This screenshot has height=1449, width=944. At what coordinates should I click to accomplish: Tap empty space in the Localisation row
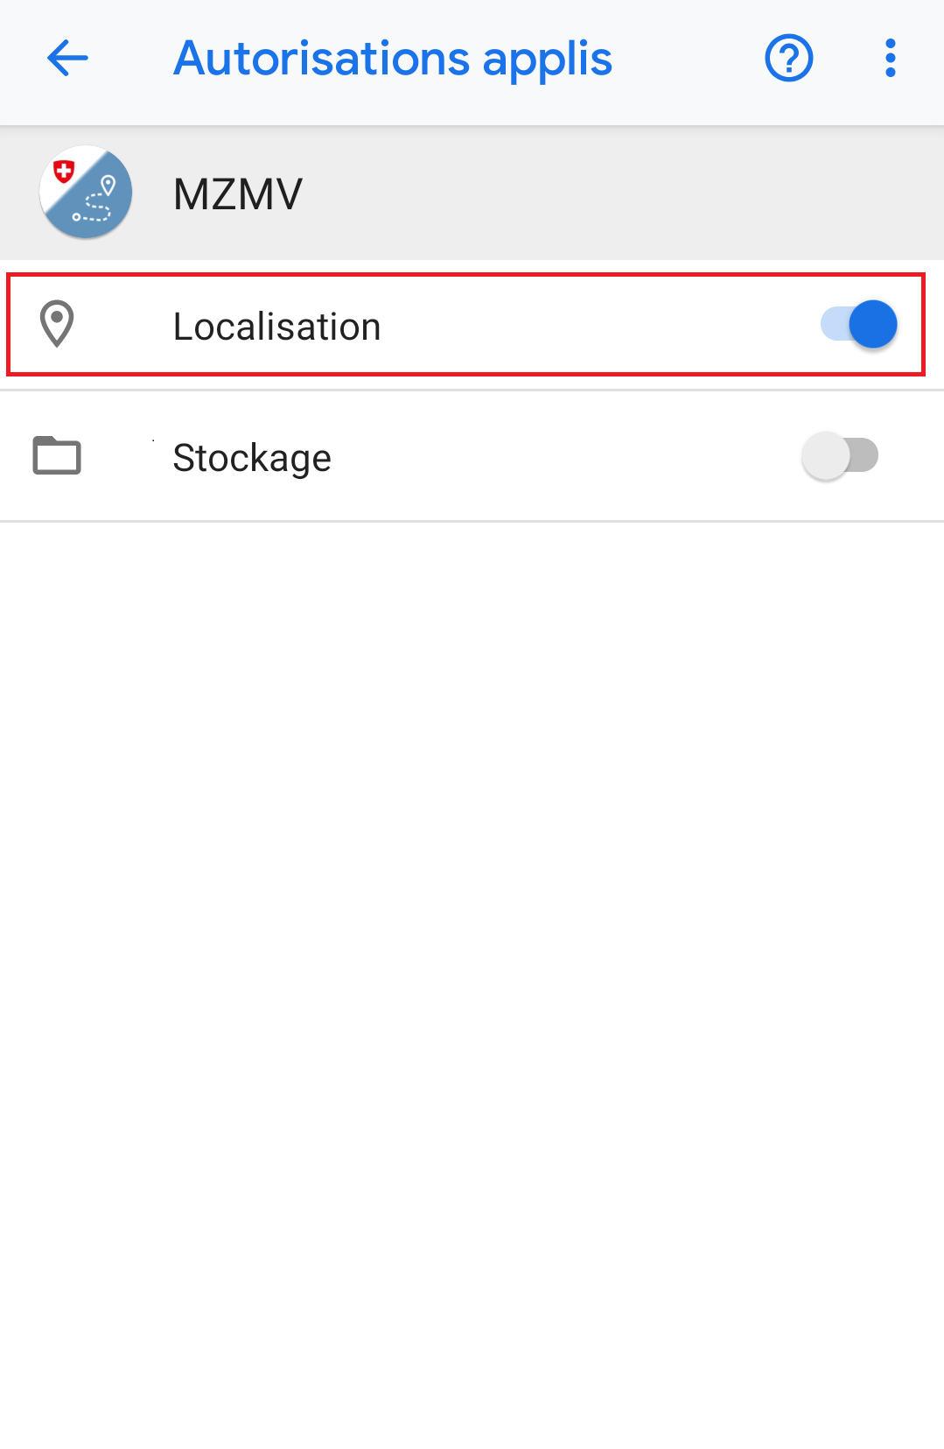point(595,325)
